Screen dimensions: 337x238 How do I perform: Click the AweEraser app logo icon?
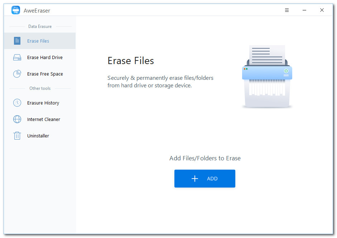coord(16,10)
